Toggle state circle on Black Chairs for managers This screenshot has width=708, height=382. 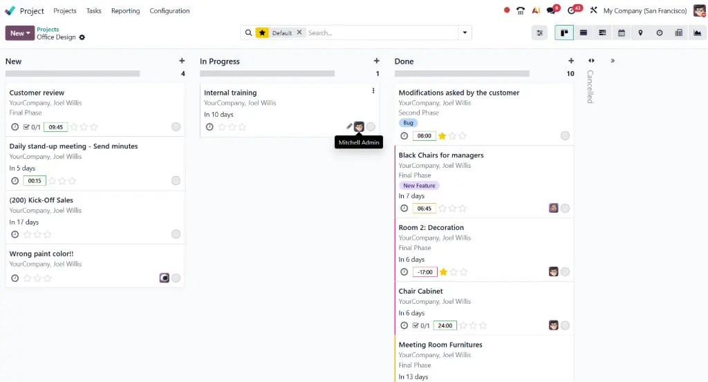[x=565, y=209]
